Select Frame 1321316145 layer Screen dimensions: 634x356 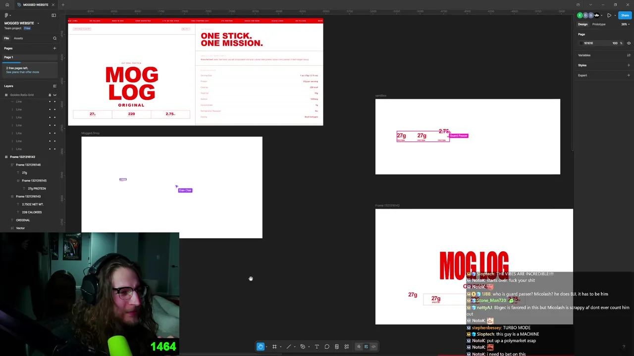click(x=34, y=180)
